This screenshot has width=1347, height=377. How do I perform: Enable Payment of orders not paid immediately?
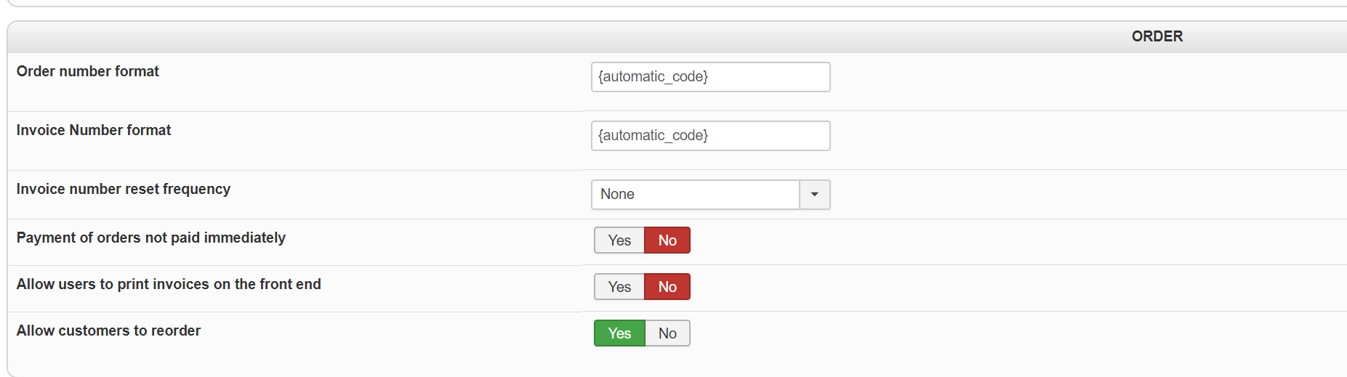[x=619, y=240]
